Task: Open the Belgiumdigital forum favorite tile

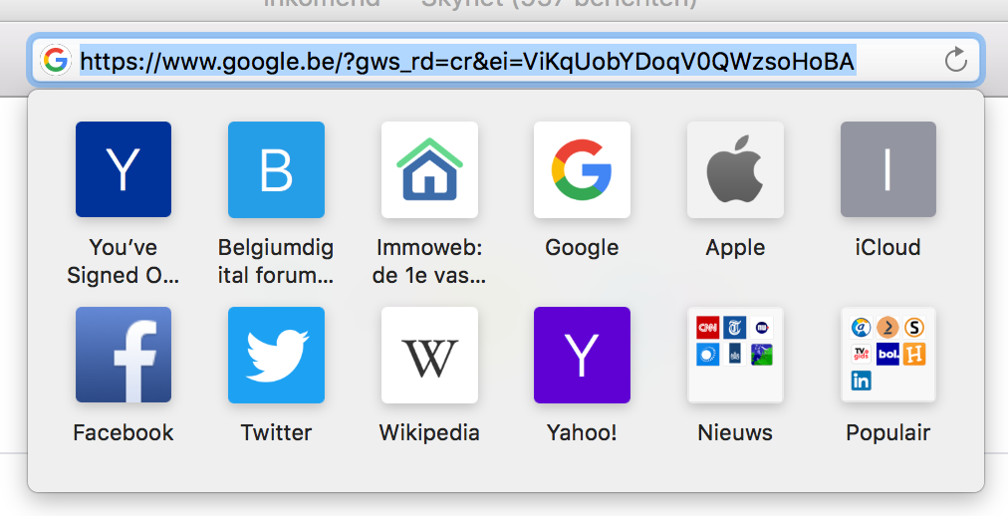Action: pyautogui.click(x=277, y=169)
